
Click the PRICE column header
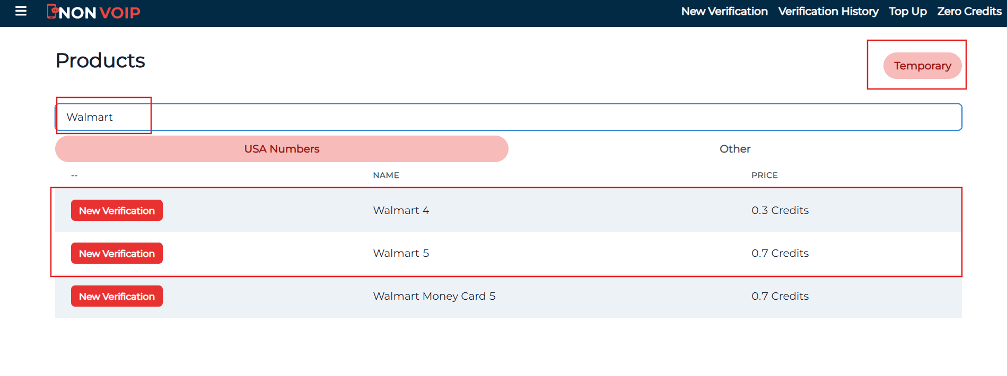click(764, 175)
